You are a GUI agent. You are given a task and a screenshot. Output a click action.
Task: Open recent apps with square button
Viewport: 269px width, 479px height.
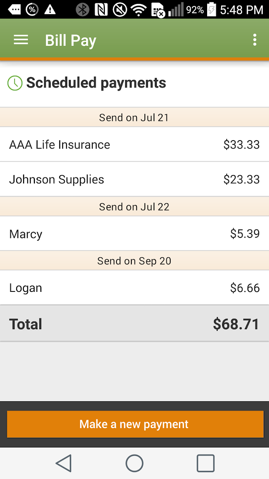pyautogui.click(x=205, y=463)
